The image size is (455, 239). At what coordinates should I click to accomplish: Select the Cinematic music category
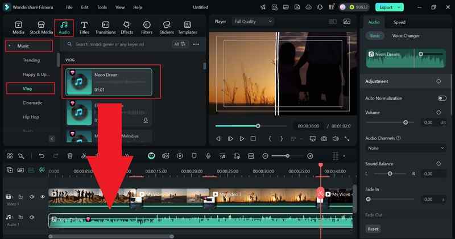[x=32, y=103]
